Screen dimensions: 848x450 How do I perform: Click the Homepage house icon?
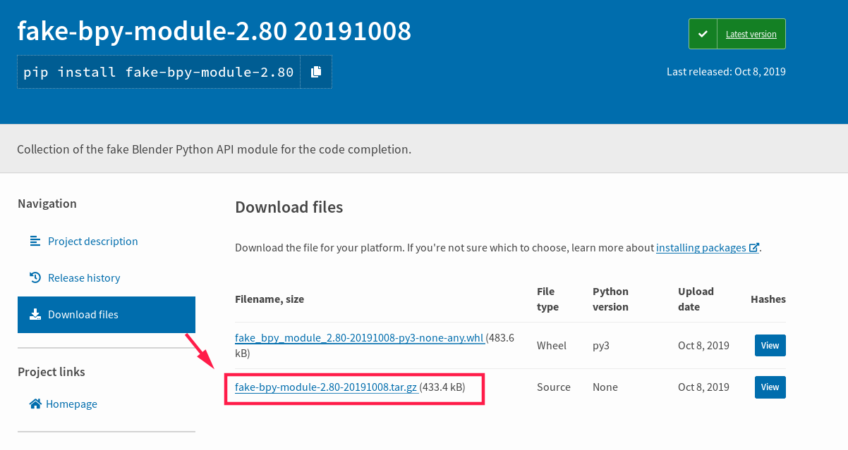click(x=35, y=404)
